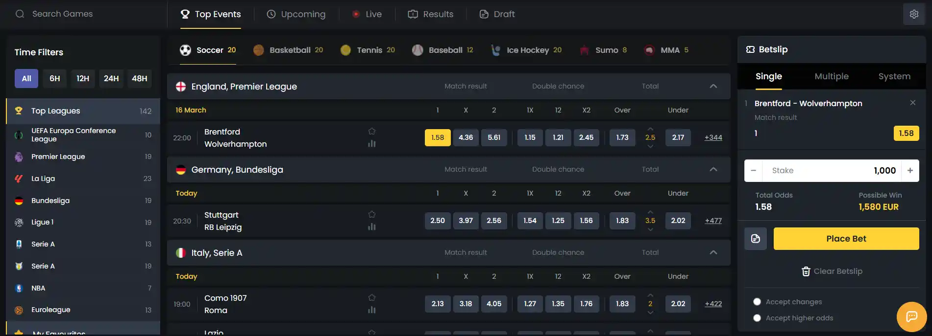Open settings gear icon
This screenshot has height=336, width=932.
click(x=914, y=14)
